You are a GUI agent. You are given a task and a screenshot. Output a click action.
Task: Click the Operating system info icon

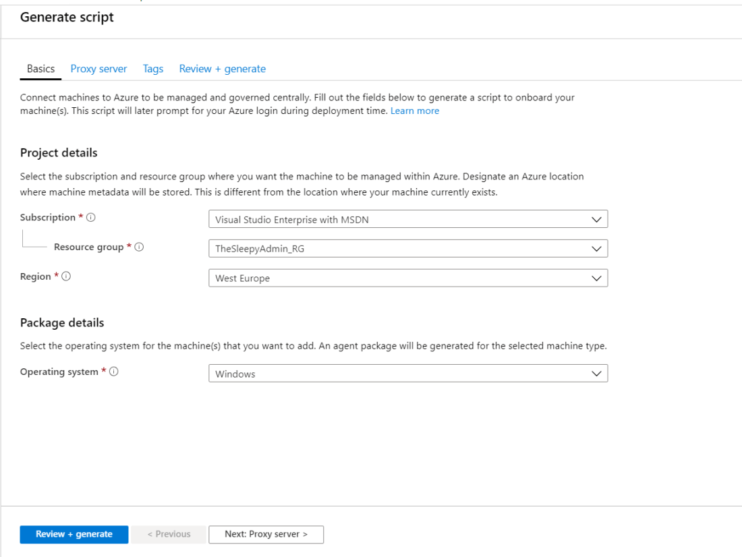coord(114,372)
